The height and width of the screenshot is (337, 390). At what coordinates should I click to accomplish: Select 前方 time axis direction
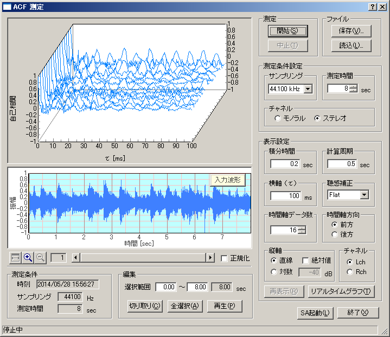point(335,225)
